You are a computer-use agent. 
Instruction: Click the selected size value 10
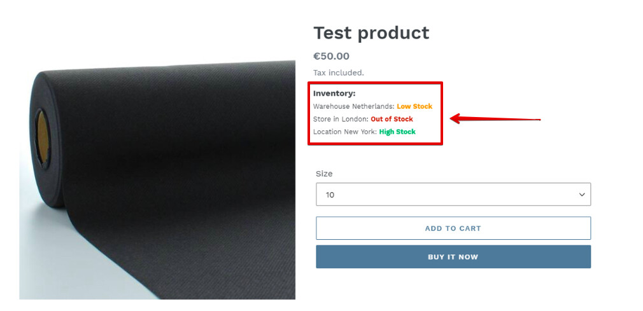pyautogui.click(x=330, y=195)
